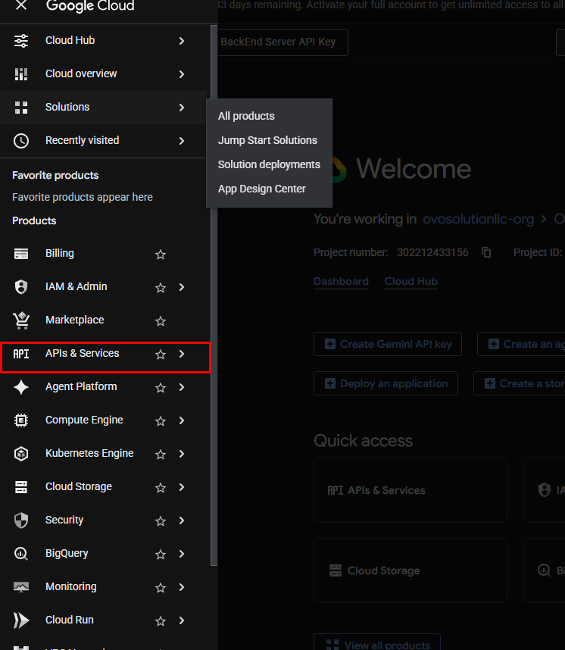Open the BackEnd Server API Key project picker
This screenshot has height=650, width=565.
[x=282, y=42]
